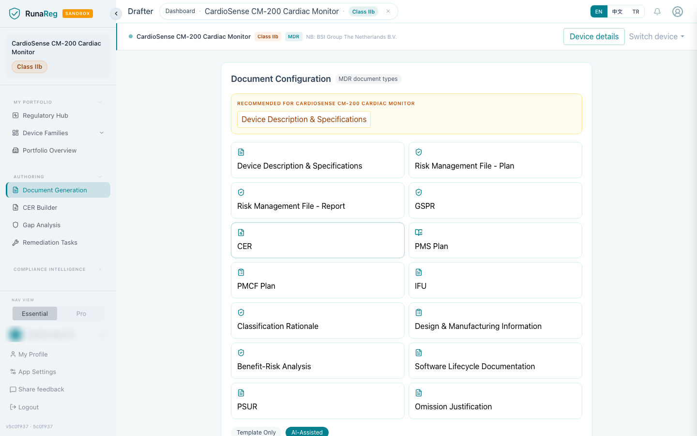The image size is (697, 436).
Task: Click the Portfolio Overview icon
Action: coord(15,150)
